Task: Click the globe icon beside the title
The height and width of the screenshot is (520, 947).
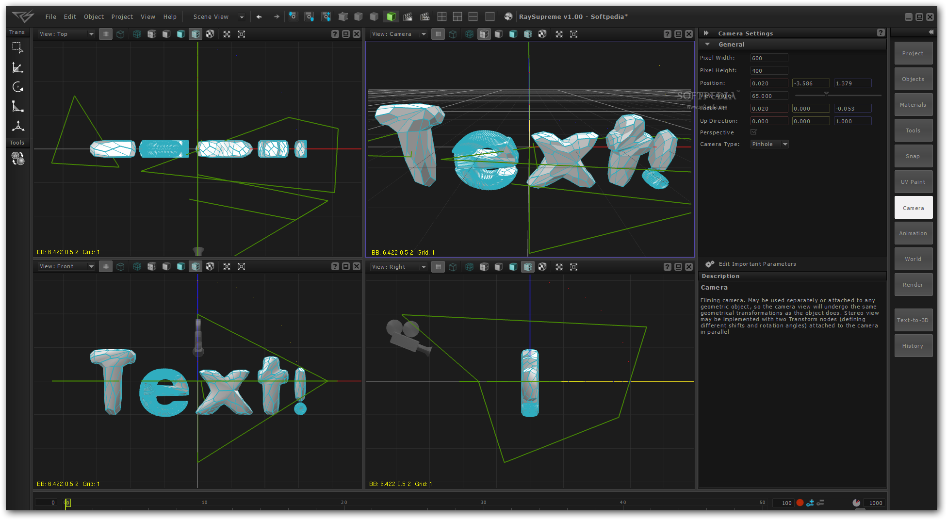Action: (x=508, y=17)
